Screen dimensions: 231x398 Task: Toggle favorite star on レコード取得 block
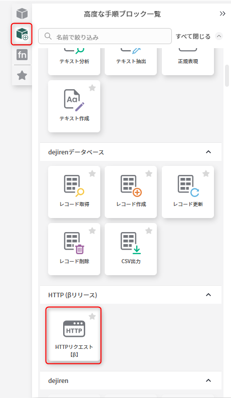[92, 173]
